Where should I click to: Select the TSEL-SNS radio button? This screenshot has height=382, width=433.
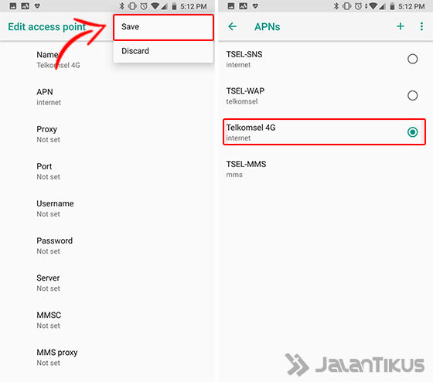(412, 59)
